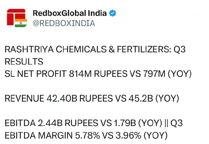The width and height of the screenshot is (209, 144).
Task: Click the SL NET PROFIT label
Action: click(x=36, y=74)
